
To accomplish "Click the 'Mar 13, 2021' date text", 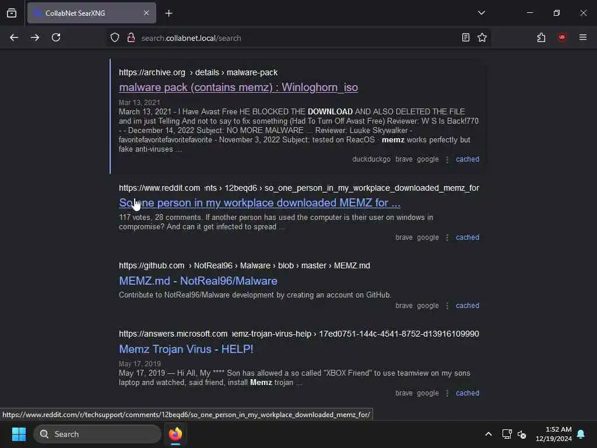I will click(x=139, y=103).
